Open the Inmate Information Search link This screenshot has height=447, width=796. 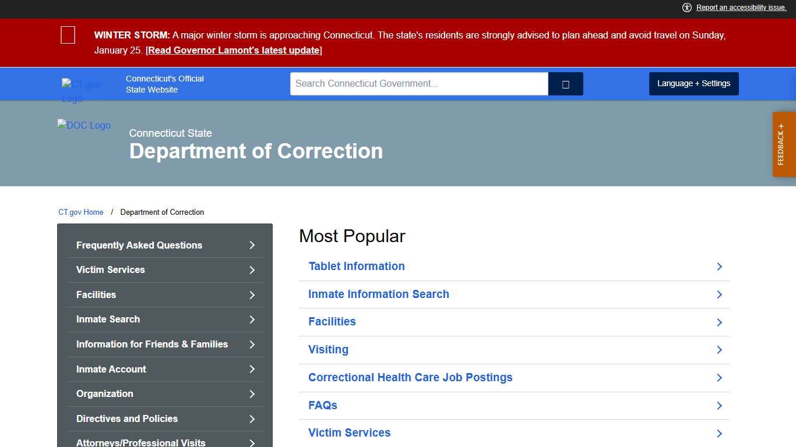[x=379, y=294]
